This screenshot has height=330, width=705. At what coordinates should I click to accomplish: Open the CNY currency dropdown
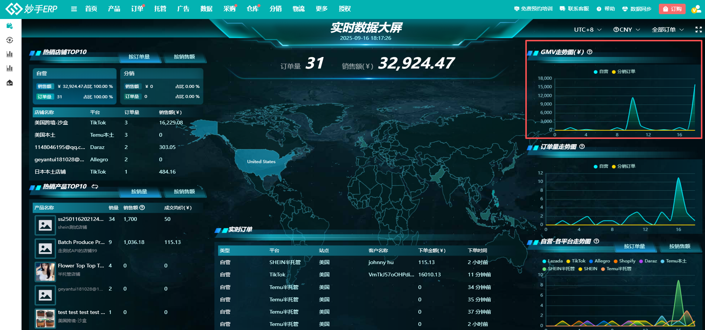tap(627, 29)
